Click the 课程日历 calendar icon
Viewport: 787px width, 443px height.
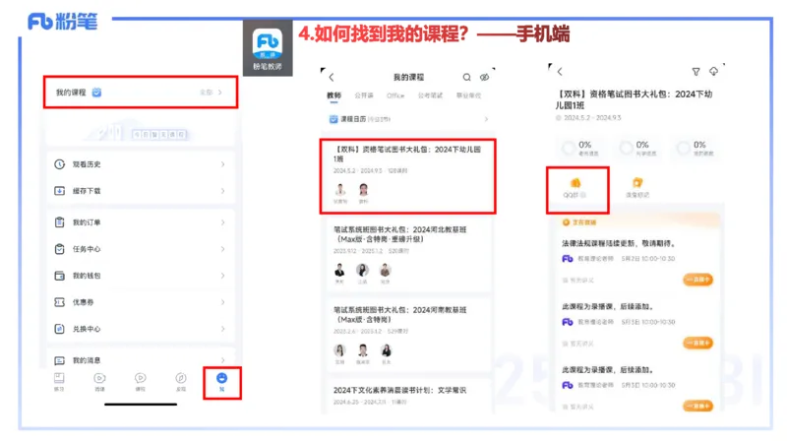333,119
